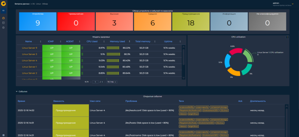Click the events table scroll-up arrow
Viewport: 299px width, 137px height.
click(287, 106)
